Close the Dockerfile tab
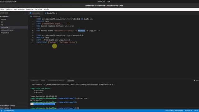The width and height of the screenshot is (199, 112). coord(57,13)
